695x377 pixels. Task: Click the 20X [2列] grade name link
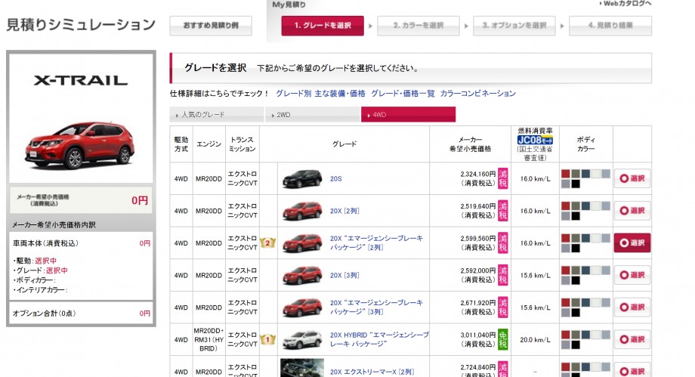coord(344,211)
